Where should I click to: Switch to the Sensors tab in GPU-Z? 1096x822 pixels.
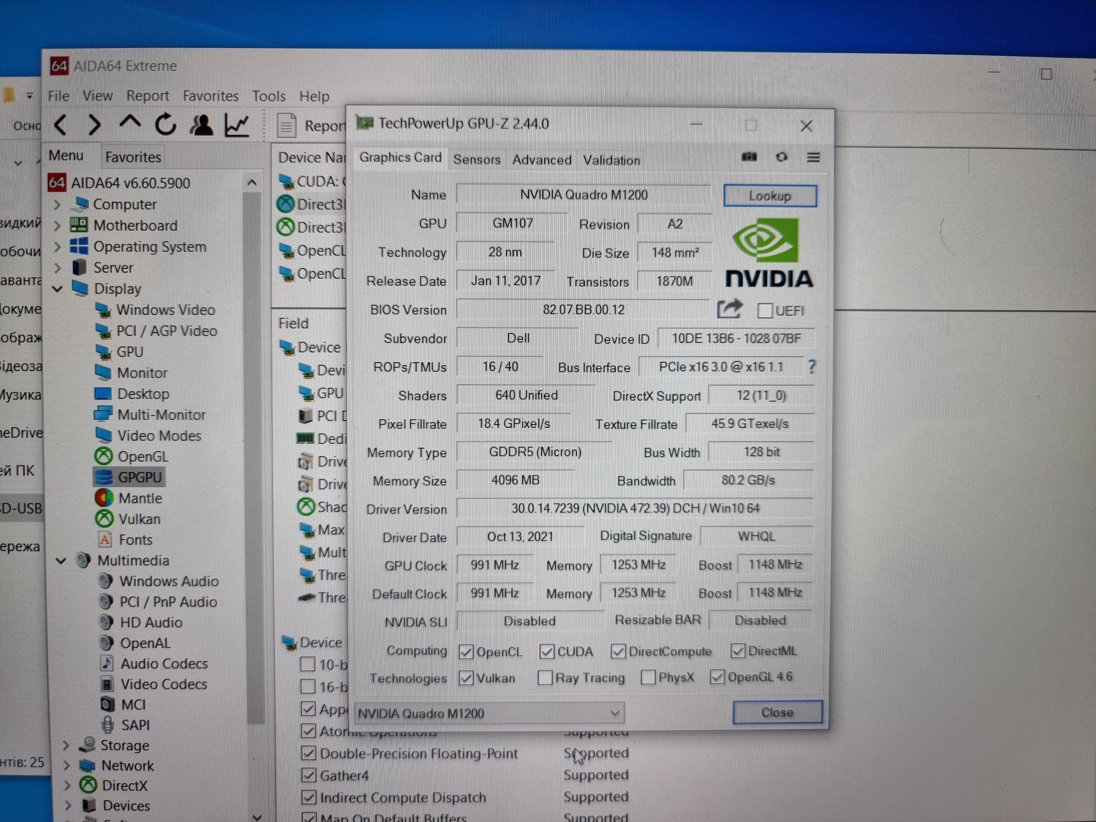[477, 159]
